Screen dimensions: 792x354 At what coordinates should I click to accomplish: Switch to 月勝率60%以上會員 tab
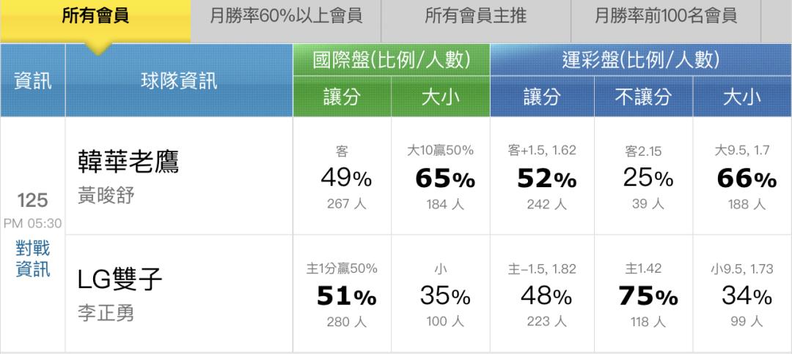tap(285, 16)
